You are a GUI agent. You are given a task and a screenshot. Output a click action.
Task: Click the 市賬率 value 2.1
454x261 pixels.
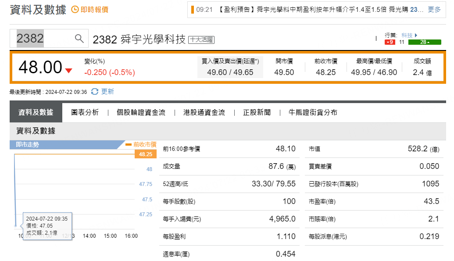433,219
